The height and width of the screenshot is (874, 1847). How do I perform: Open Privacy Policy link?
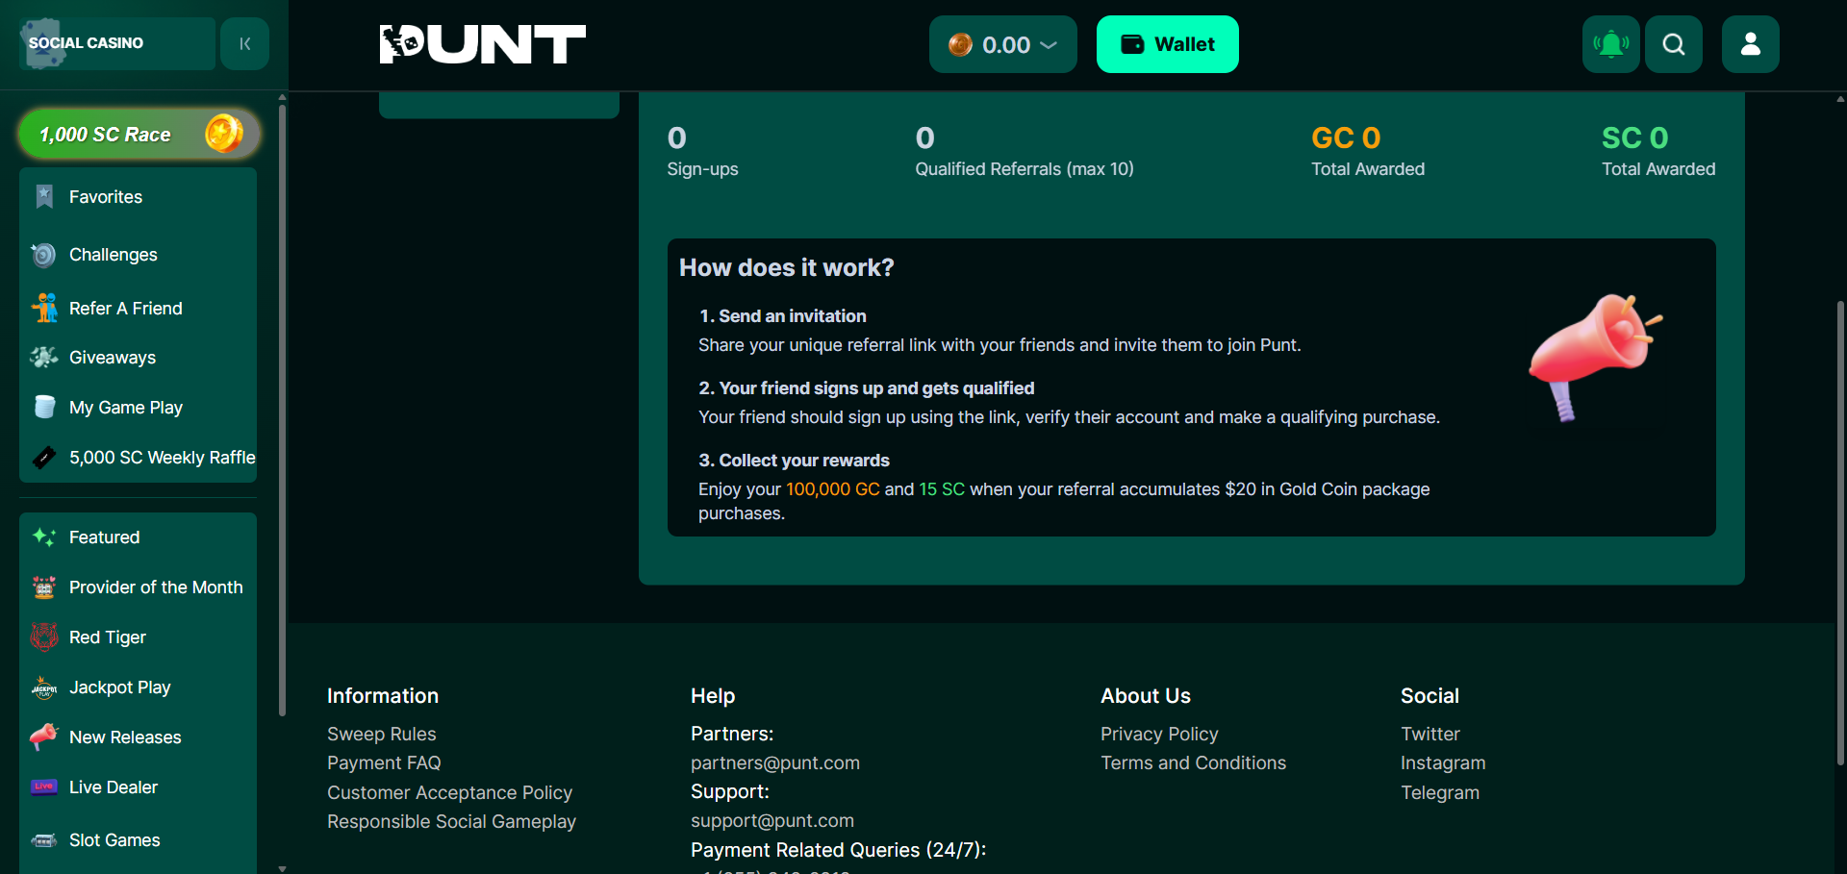click(1159, 734)
